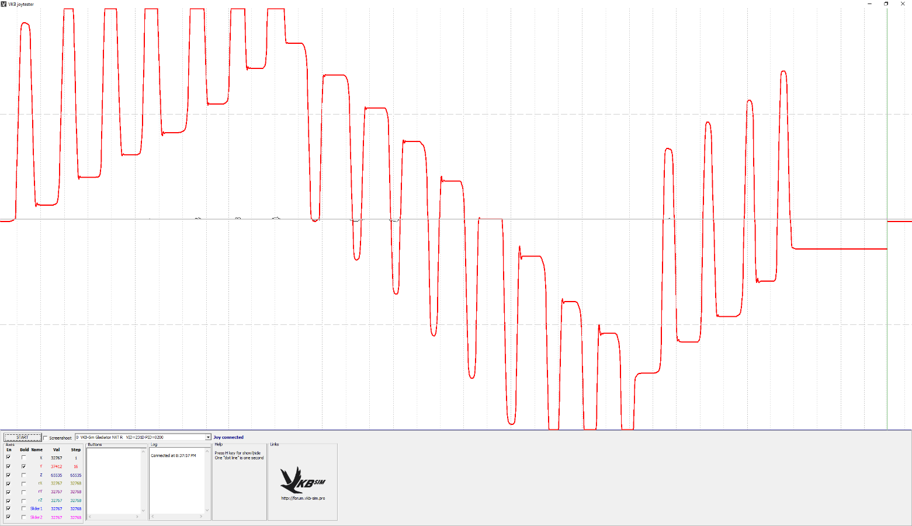This screenshot has height=526, width=912.
Task: Select the VKB-Sim Gladiator NXT R combo box
Action: (139, 437)
